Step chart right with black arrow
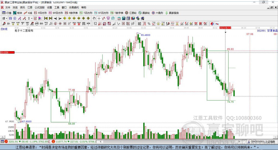The width and height of the screenshot is (278, 150). coord(60,18)
